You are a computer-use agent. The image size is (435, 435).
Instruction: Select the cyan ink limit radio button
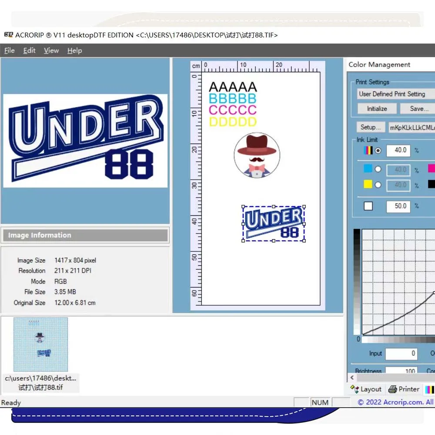(x=378, y=169)
